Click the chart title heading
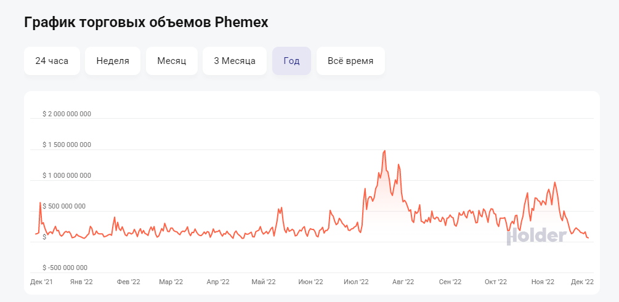Viewport: 619px width, 302px height. coord(147,22)
